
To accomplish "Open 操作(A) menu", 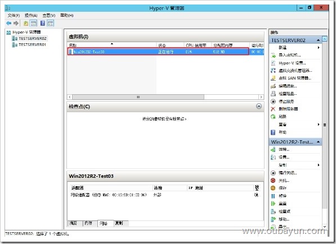I will pyautogui.click(x=31, y=15).
